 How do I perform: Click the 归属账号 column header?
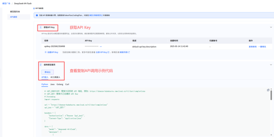tap(213, 41)
